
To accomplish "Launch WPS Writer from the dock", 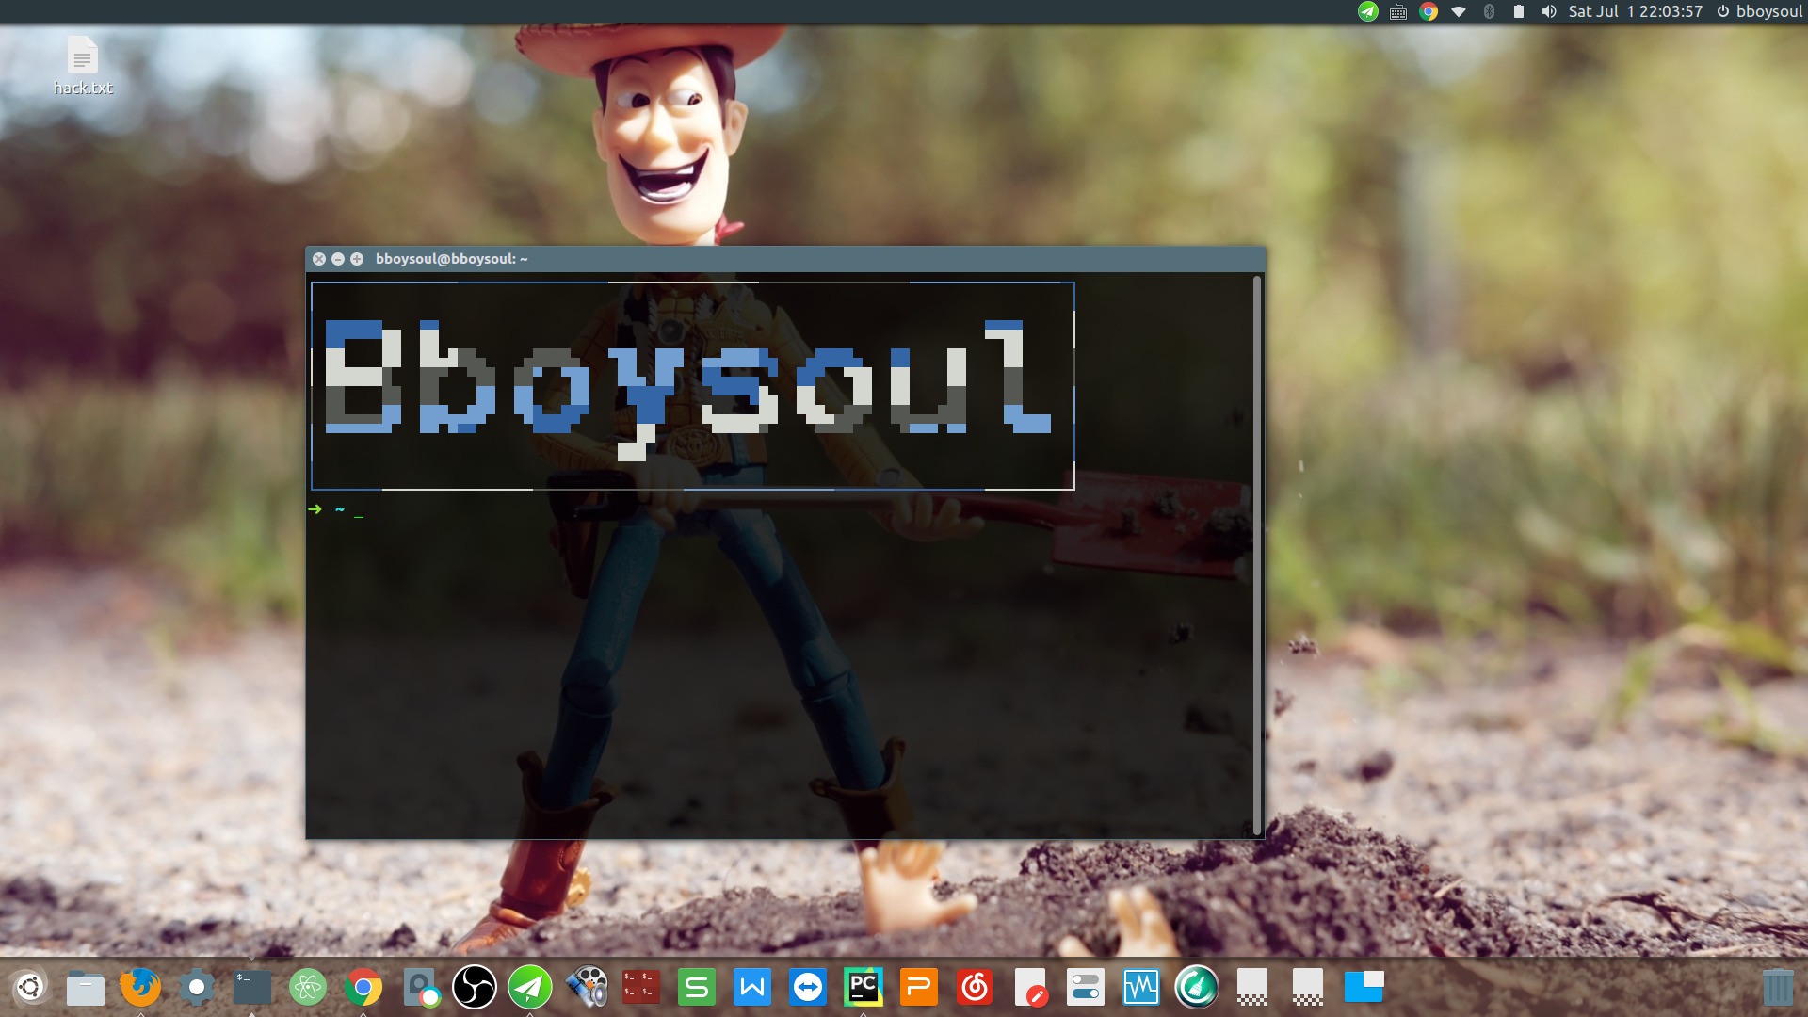I will coord(751,987).
